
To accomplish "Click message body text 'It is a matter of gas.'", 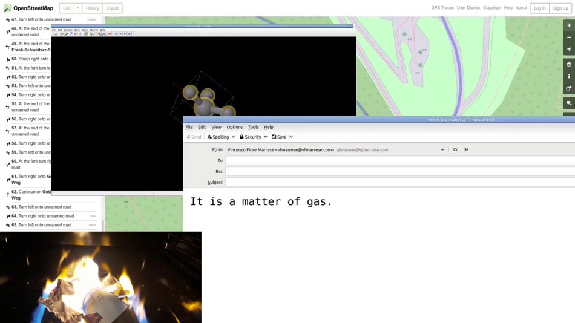I will [x=261, y=201].
